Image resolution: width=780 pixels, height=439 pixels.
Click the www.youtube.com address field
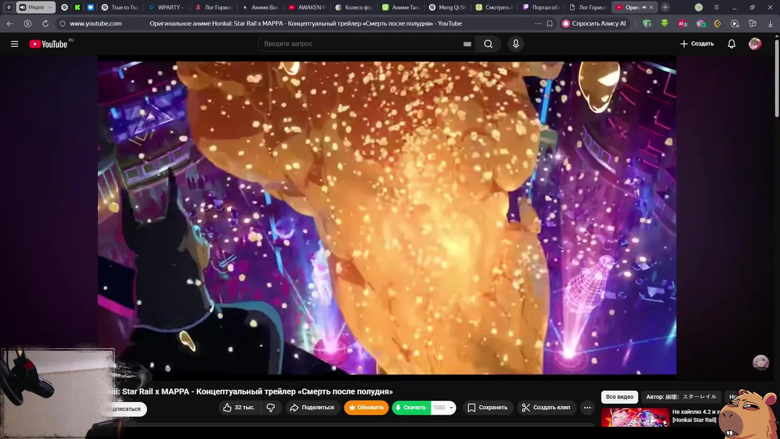[x=96, y=24]
